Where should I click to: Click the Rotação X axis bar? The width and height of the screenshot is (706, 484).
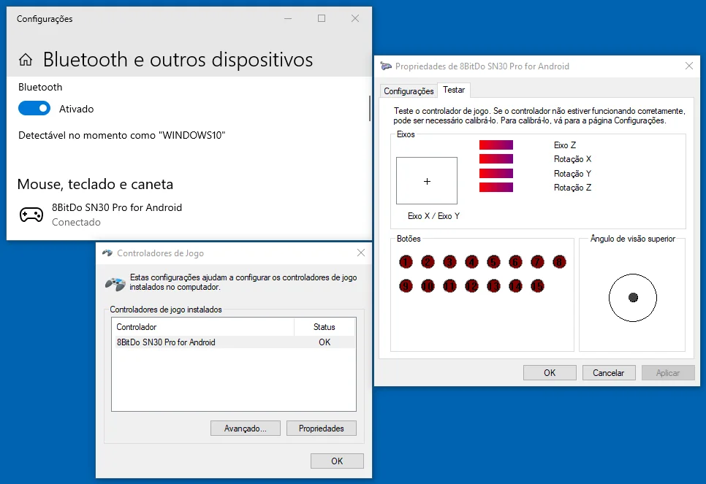pos(496,159)
